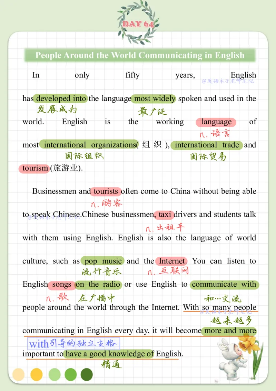Click the highlighted 'more and more'
The height and width of the screenshot is (391, 276).
click(x=229, y=331)
